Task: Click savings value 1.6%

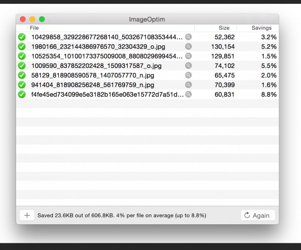Action: click(x=269, y=85)
